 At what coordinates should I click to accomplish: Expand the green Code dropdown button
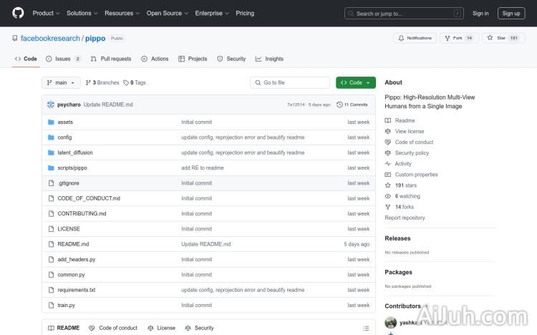(x=356, y=82)
